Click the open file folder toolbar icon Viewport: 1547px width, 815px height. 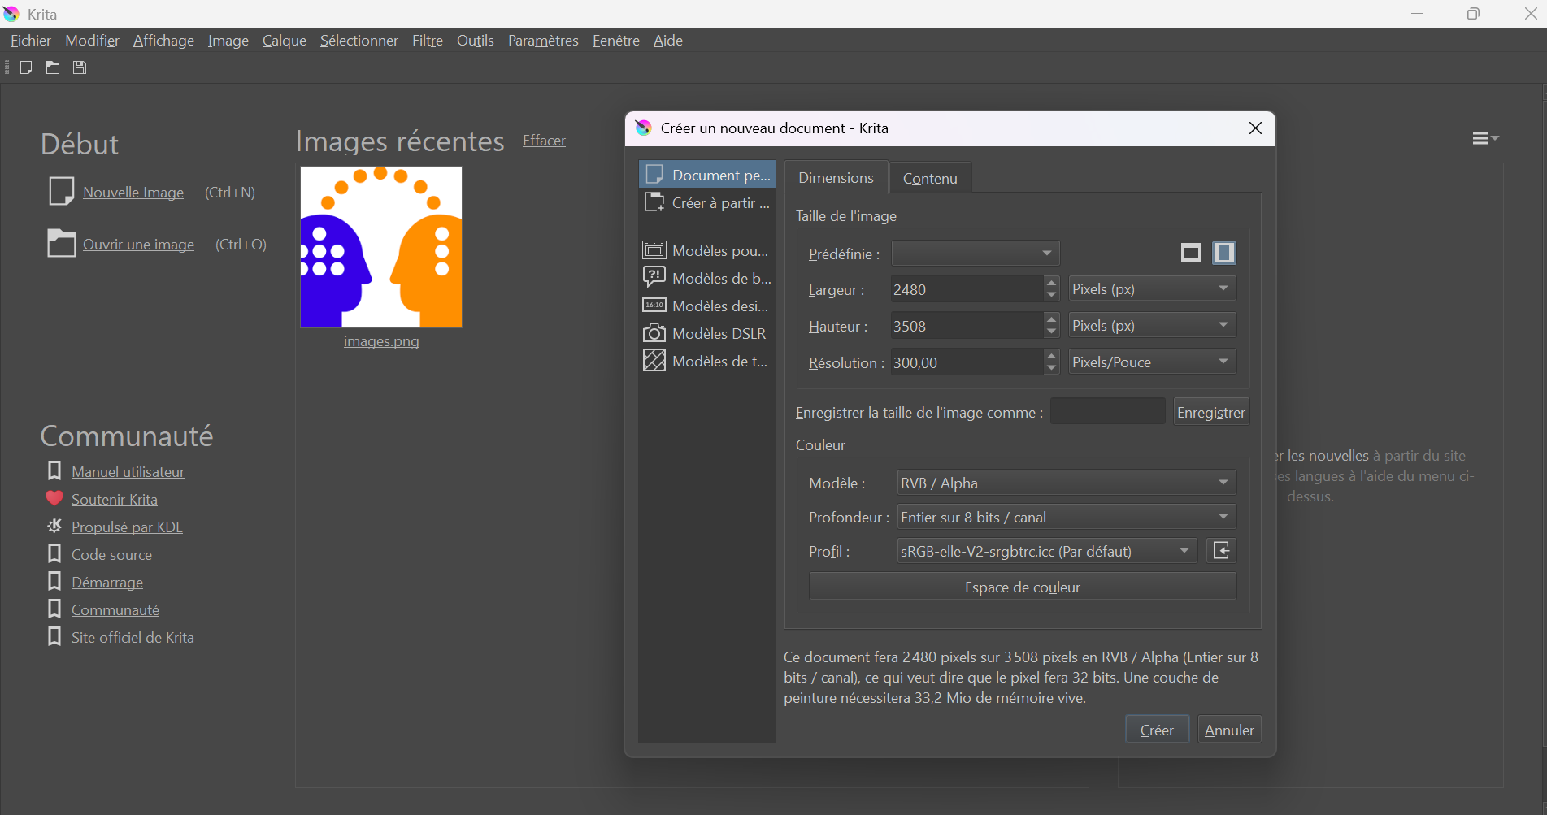click(53, 67)
